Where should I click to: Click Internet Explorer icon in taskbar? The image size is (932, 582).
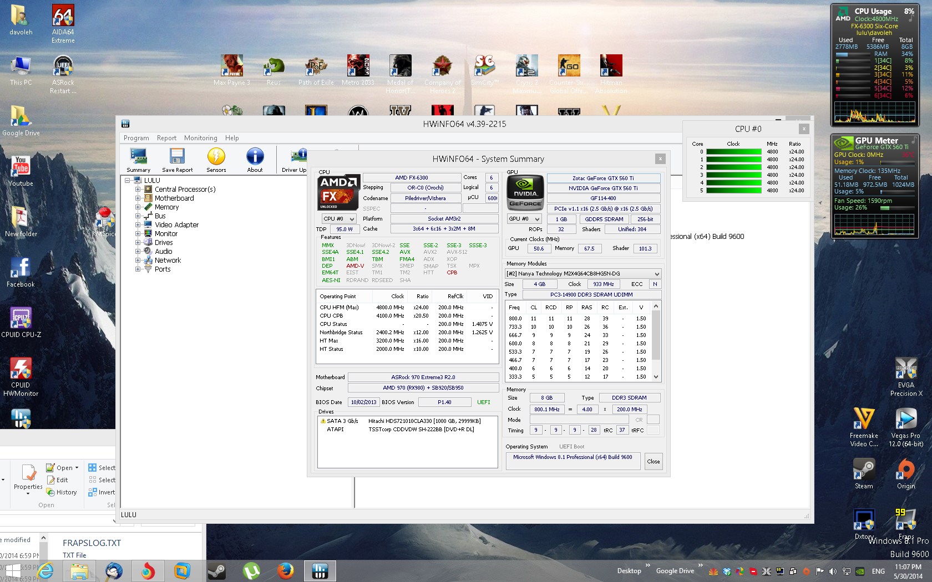coord(45,570)
